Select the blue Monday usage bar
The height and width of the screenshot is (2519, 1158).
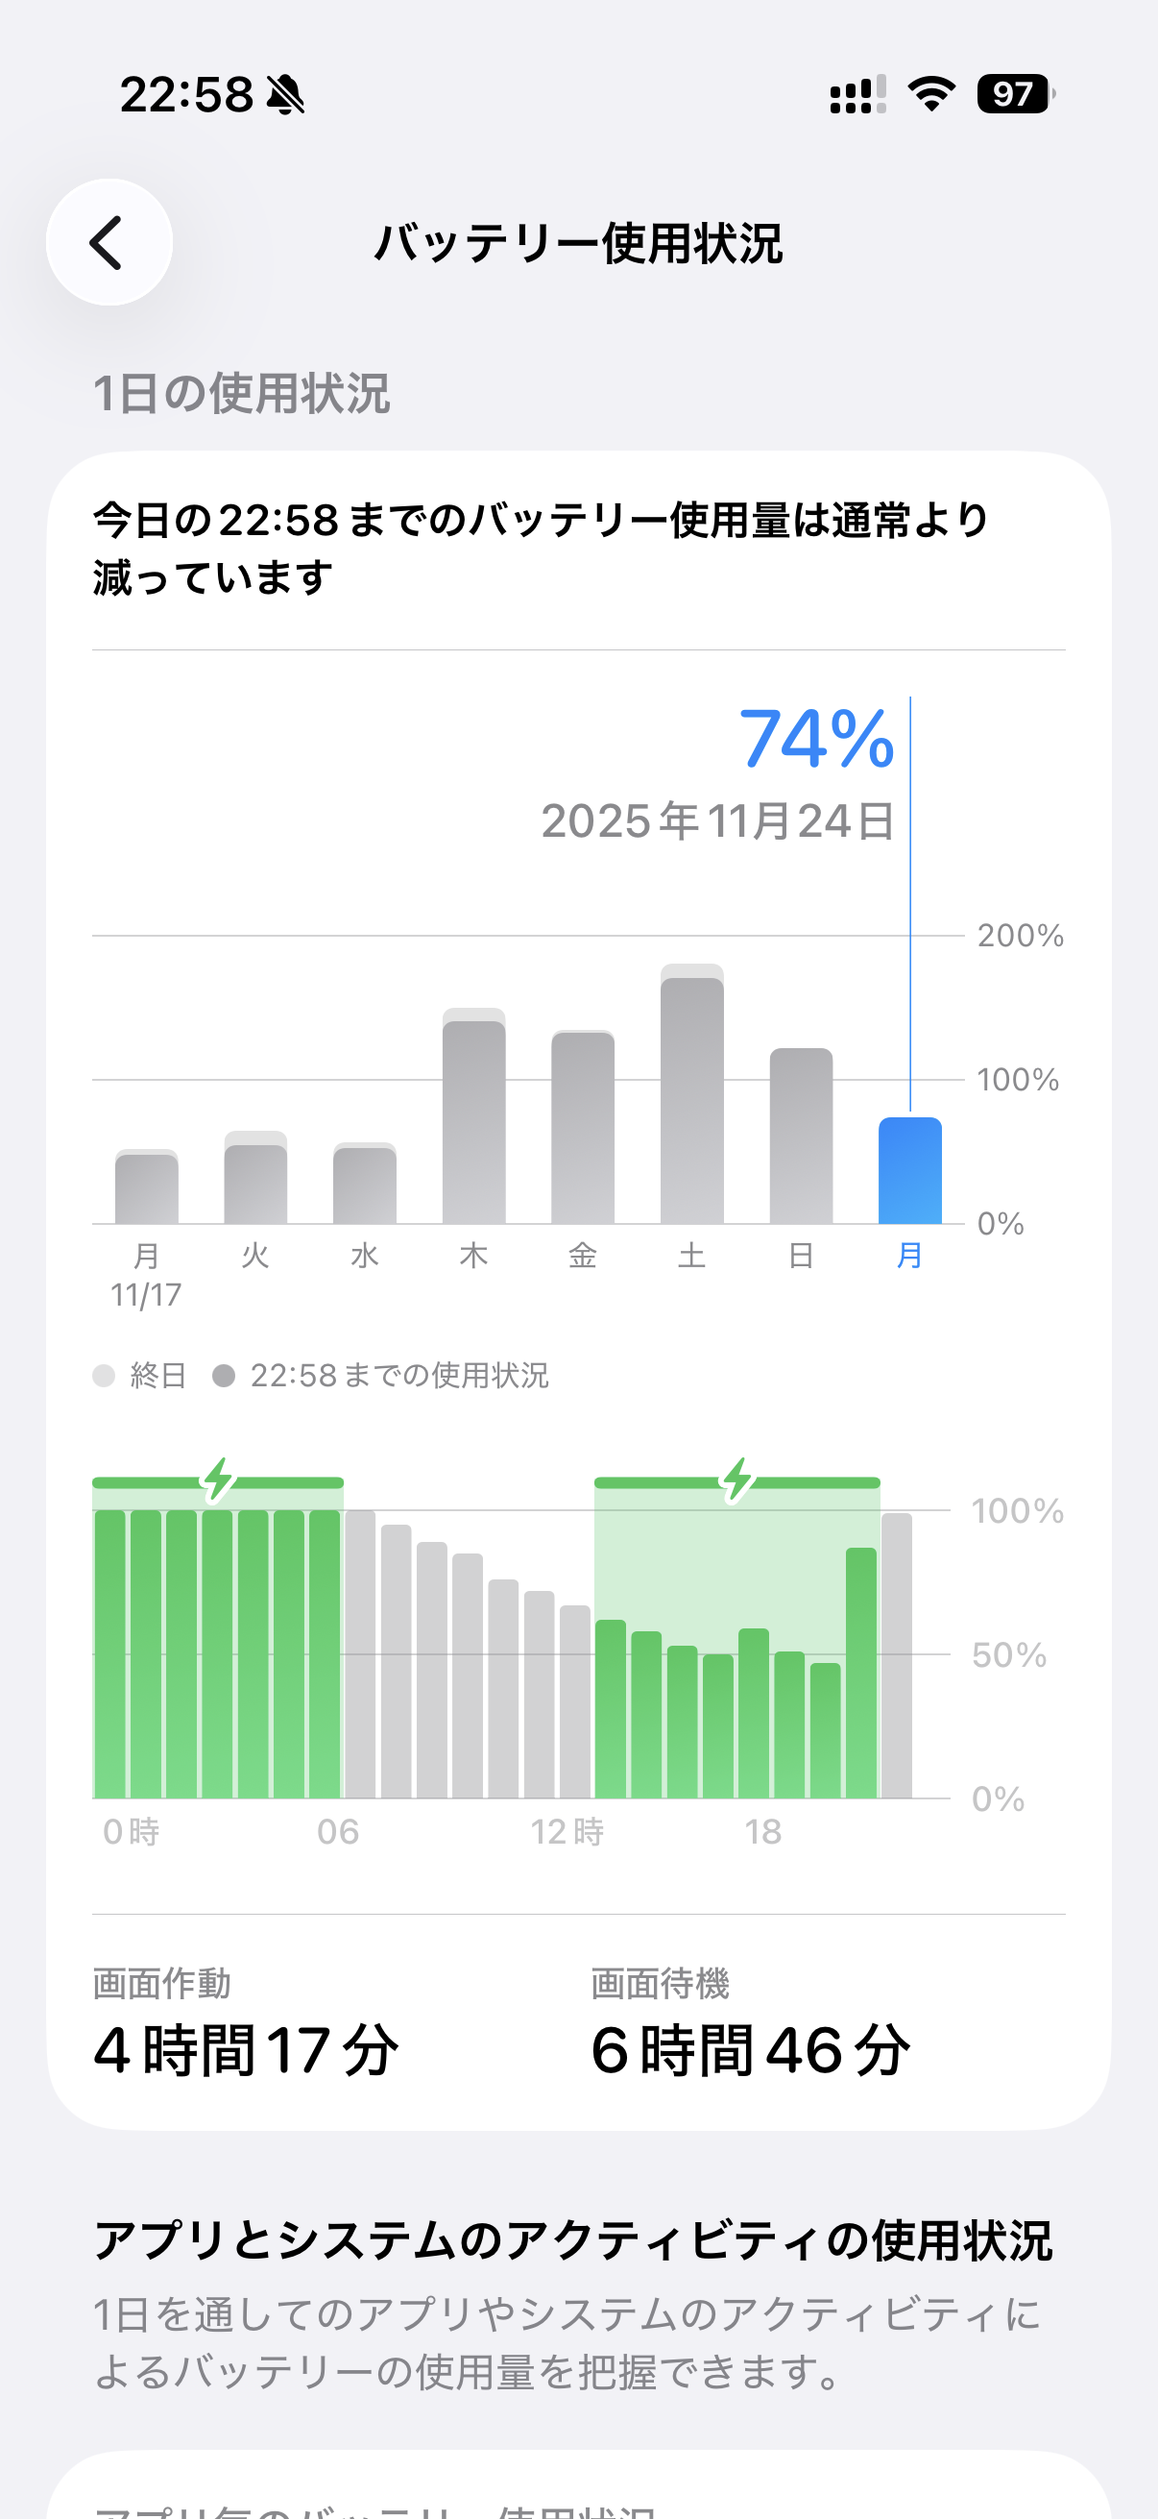908,1171
